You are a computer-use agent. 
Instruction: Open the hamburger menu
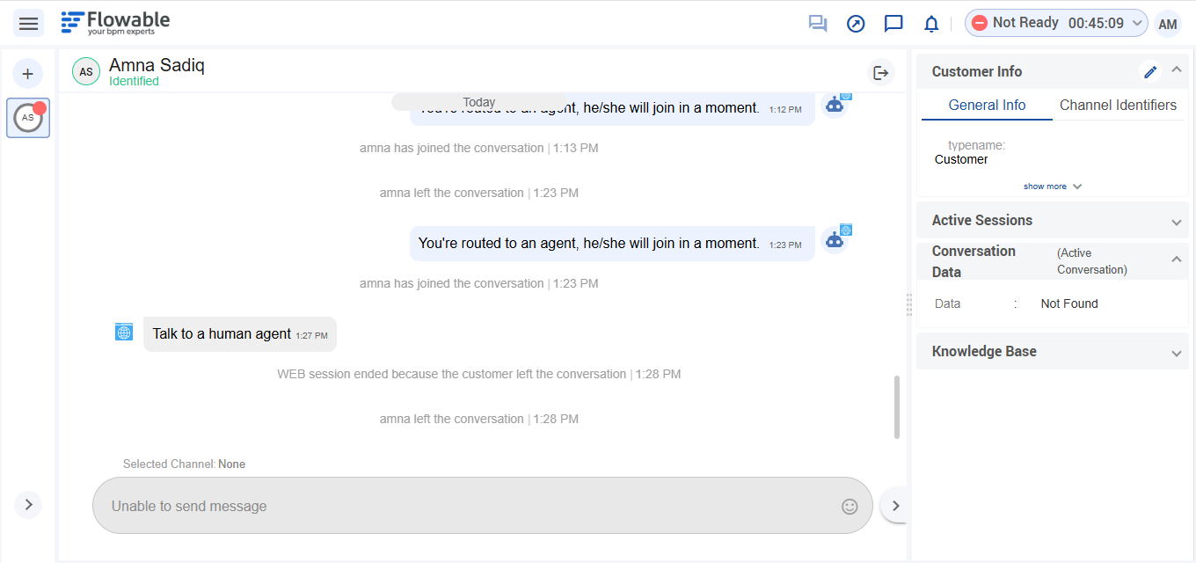pyautogui.click(x=28, y=24)
